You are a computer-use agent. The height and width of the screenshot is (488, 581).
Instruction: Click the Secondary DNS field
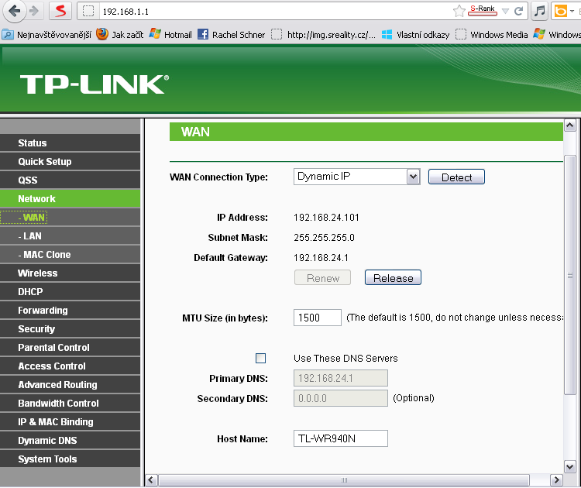click(x=341, y=398)
